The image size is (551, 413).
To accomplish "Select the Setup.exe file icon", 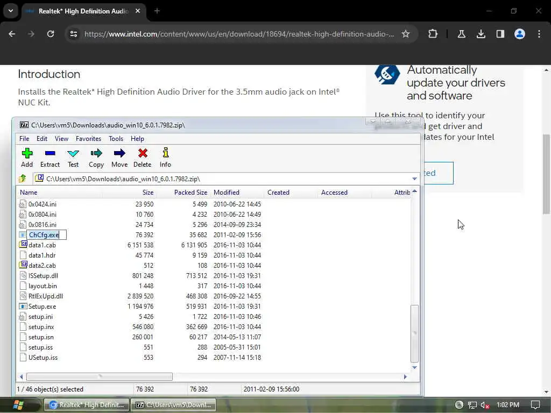I will [23, 306].
